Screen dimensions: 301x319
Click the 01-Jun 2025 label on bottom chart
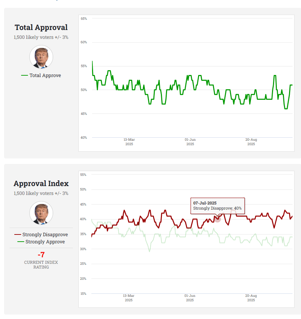190,298
